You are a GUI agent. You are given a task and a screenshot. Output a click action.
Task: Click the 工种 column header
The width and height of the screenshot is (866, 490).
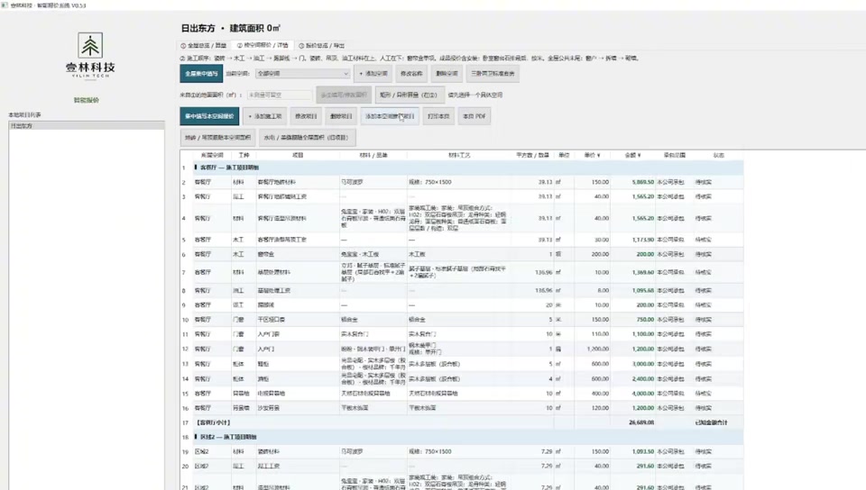(x=244, y=156)
